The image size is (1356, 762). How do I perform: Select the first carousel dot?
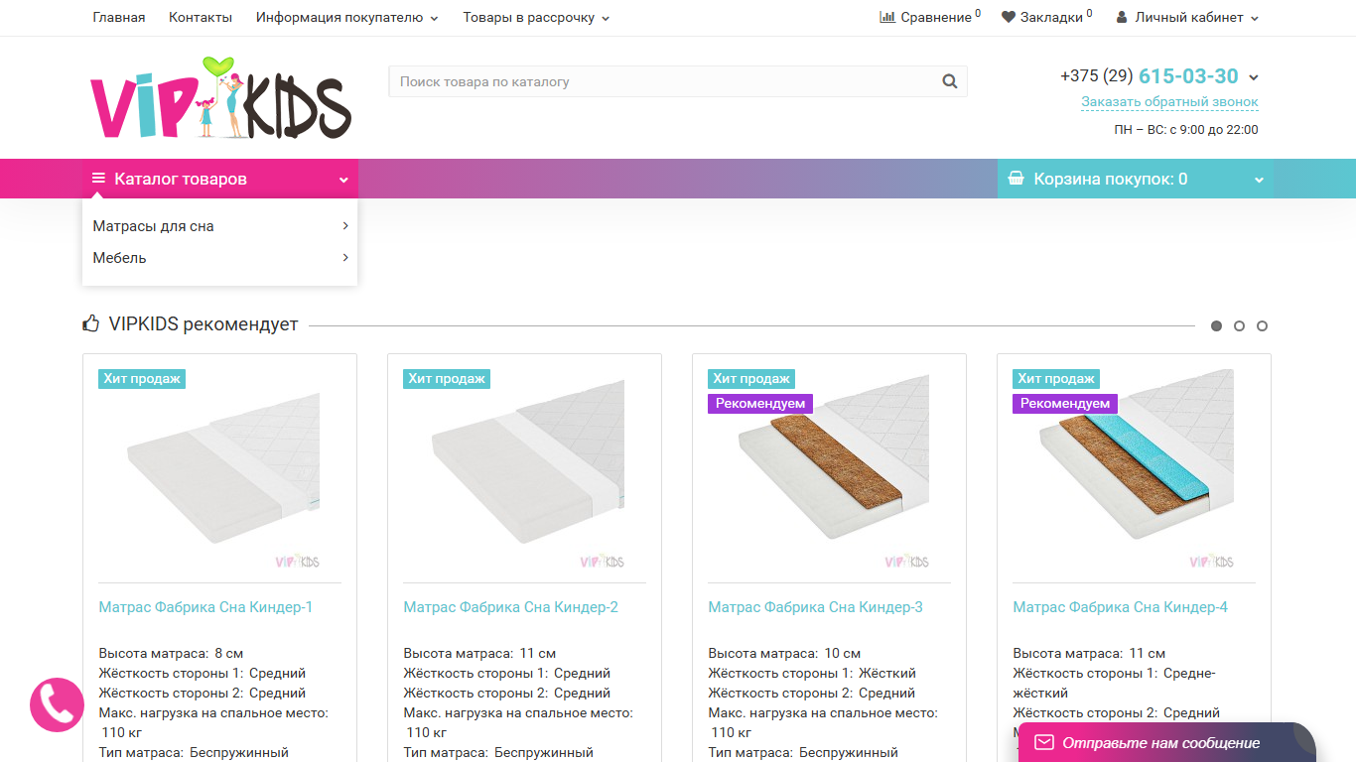point(1216,325)
